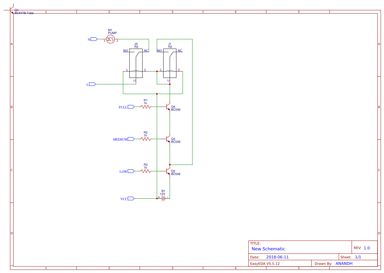Image resolution: width=384 pixels, height=273 pixels.
Task: Click the VCC net port flag
Action: (x=131, y=198)
